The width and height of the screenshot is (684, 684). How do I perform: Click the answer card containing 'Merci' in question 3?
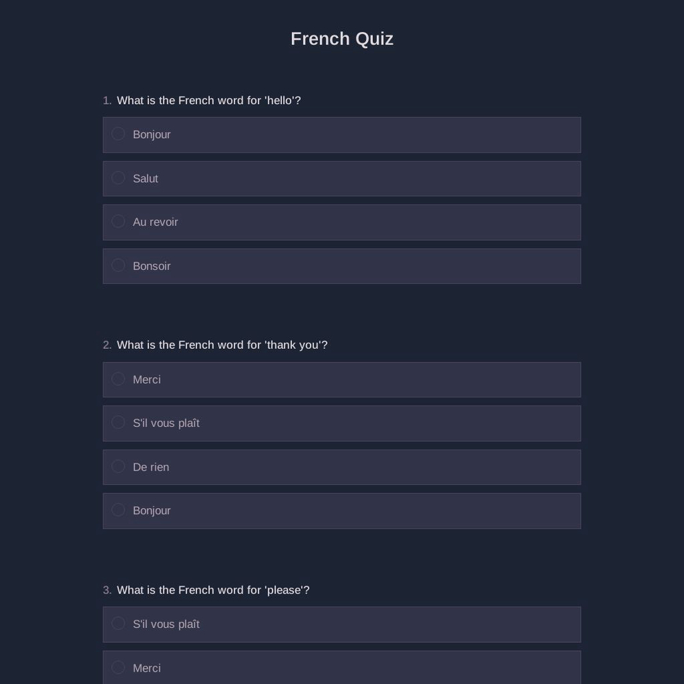[x=342, y=668]
